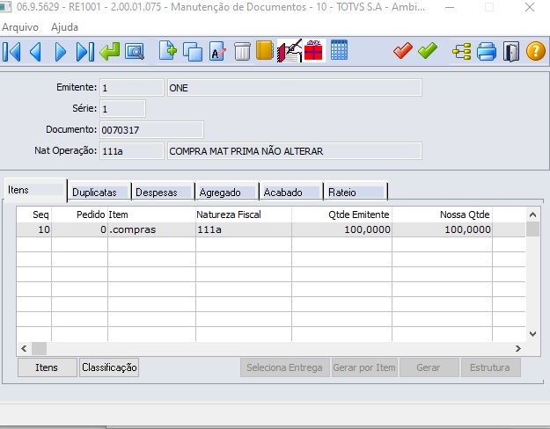Click the Gerar por Item button
Viewport: 550px width, 429px height.
364,367
